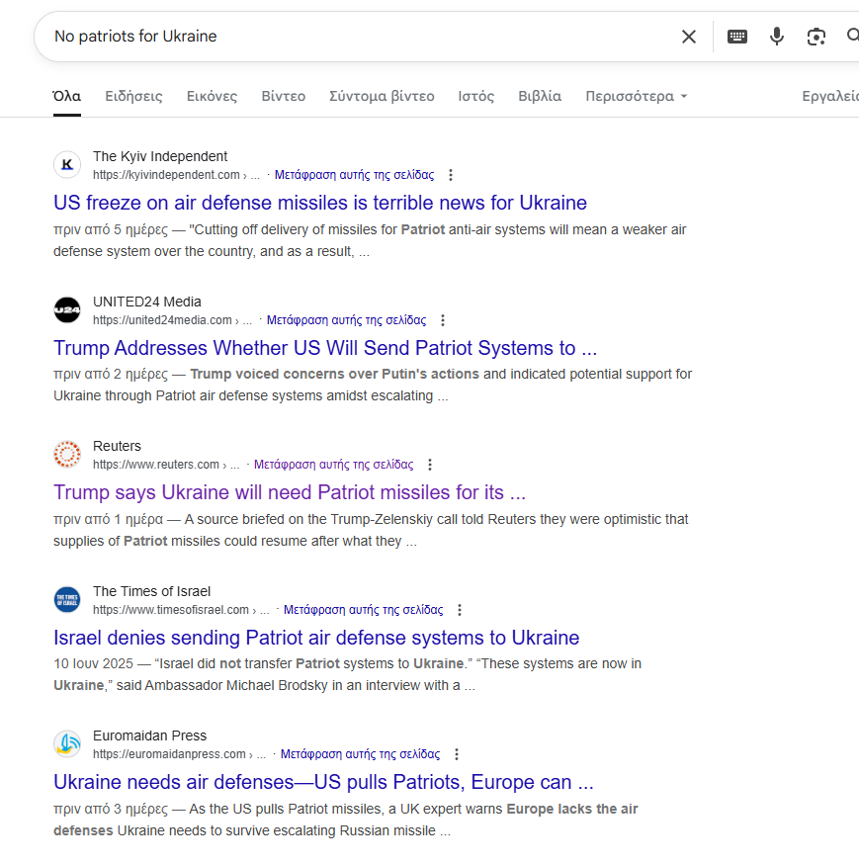Open more options for the Times of Israel result
The height and width of the screenshot is (865, 859).
[x=460, y=610]
